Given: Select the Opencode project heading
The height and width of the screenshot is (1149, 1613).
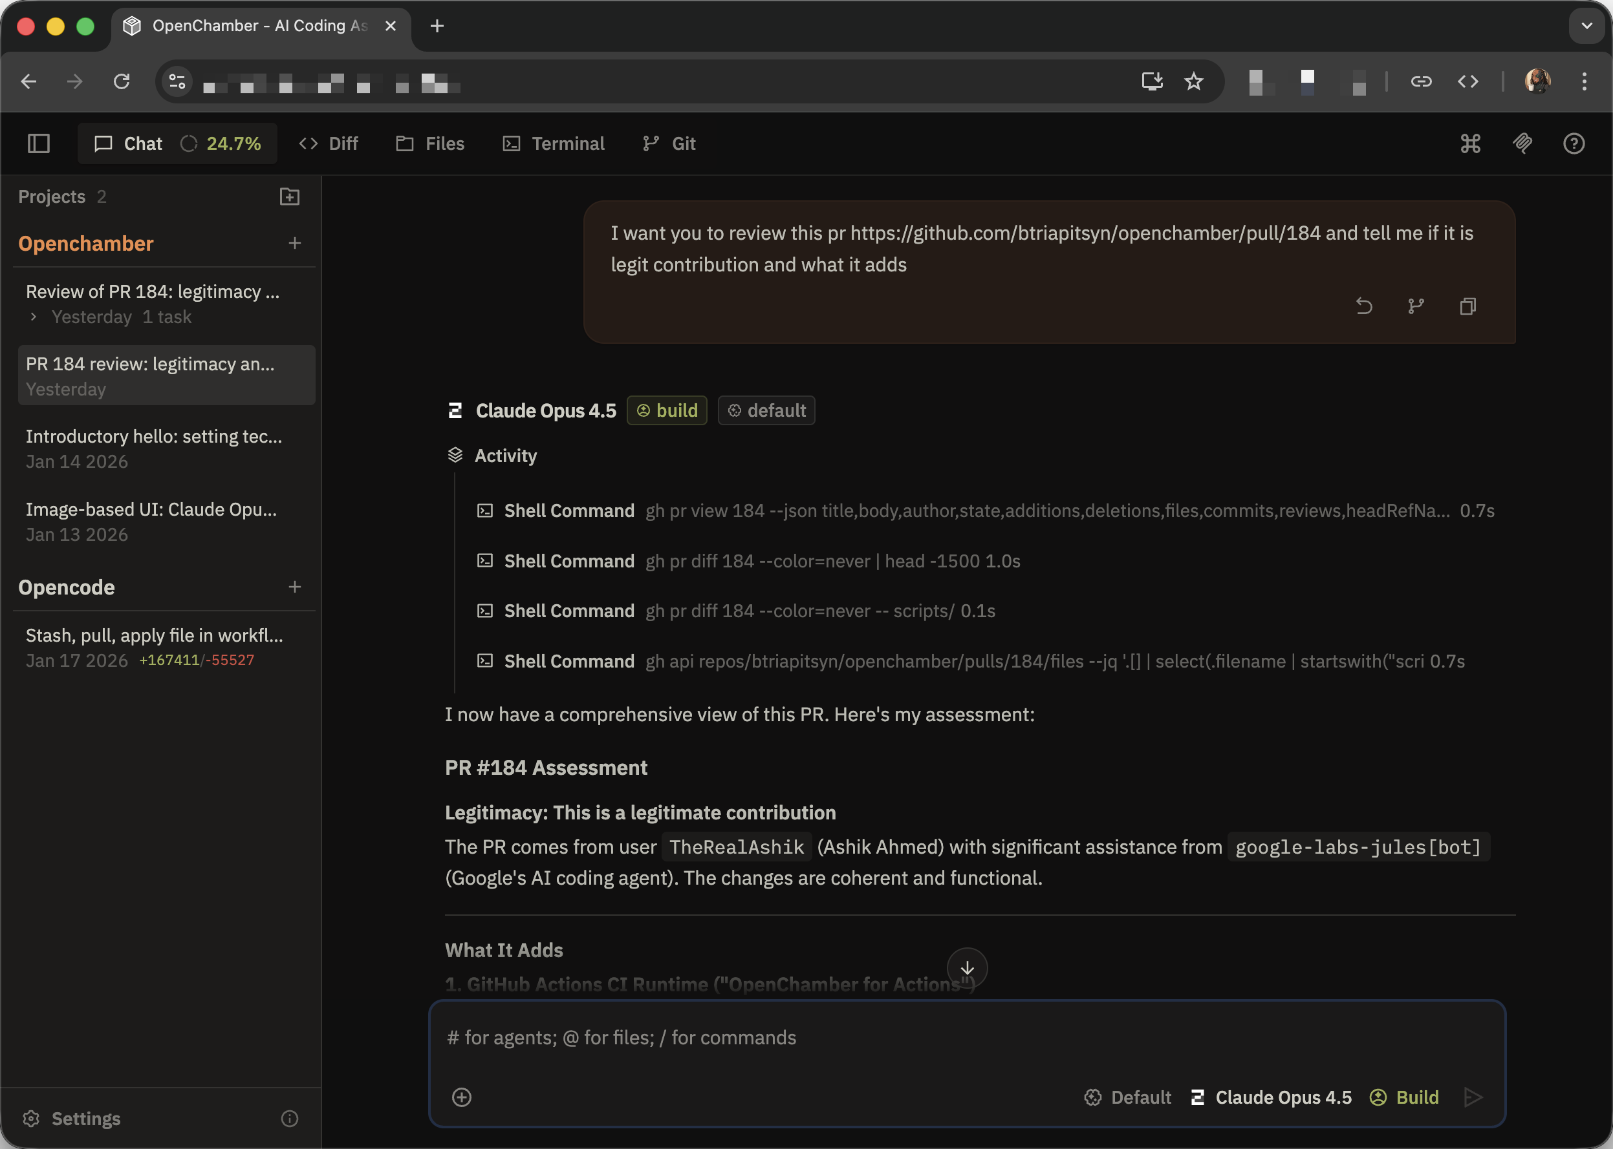Looking at the screenshot, I should 67,587.
